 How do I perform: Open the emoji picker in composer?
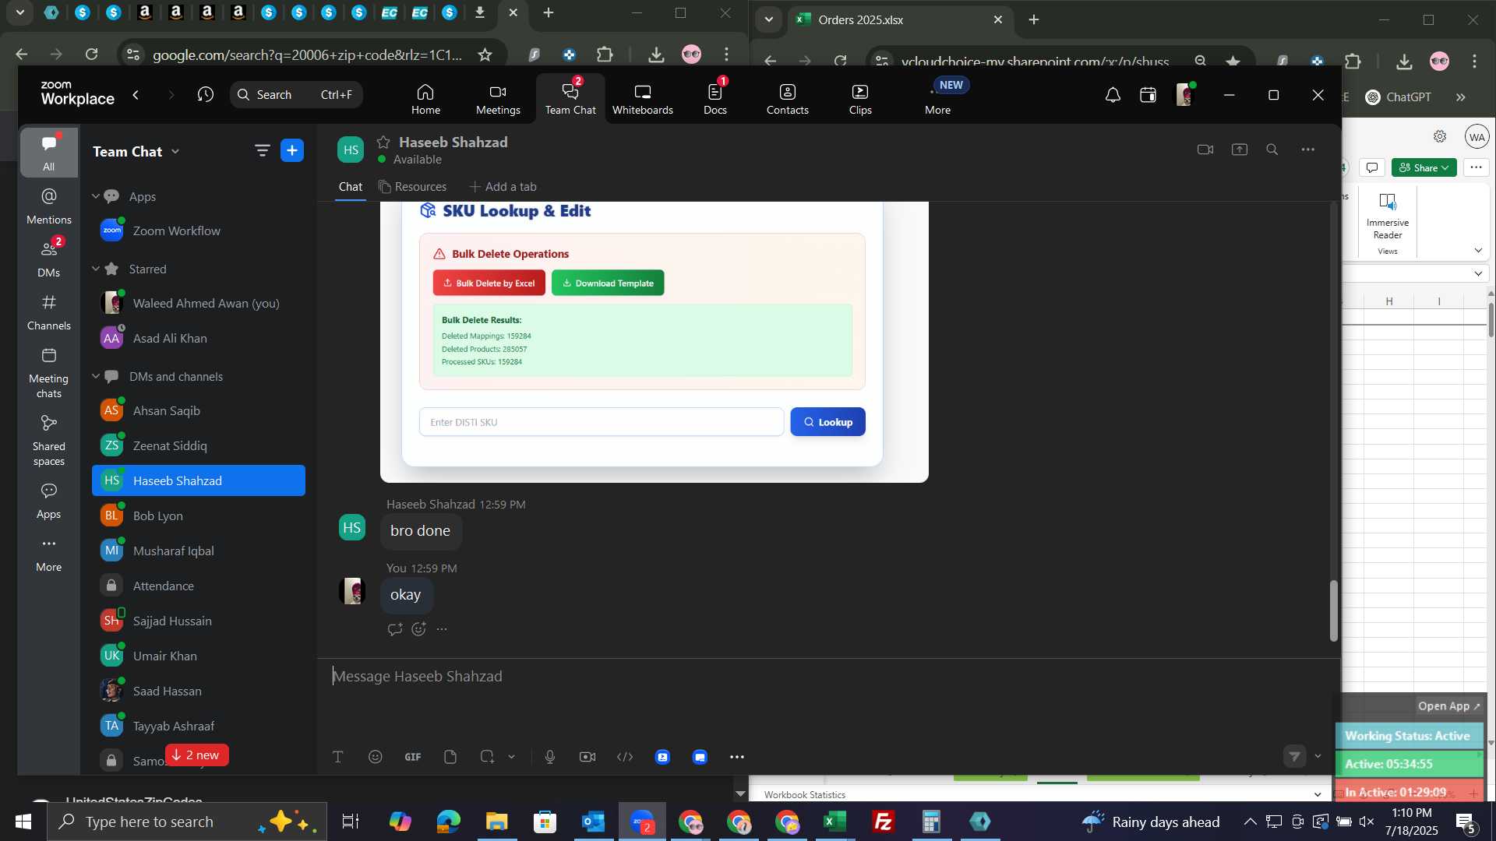pyautogui.click(x=376, y=757)
